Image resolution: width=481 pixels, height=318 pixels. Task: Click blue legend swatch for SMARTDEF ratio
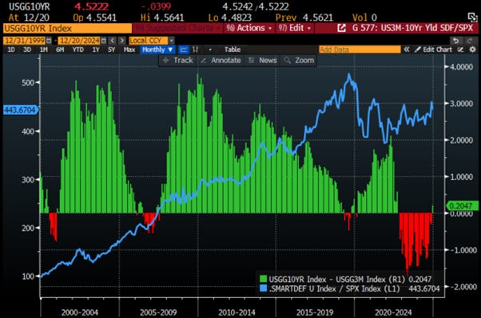(263, 288)
